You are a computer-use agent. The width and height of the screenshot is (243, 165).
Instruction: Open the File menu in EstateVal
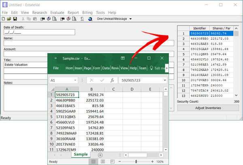coord(4,13)
